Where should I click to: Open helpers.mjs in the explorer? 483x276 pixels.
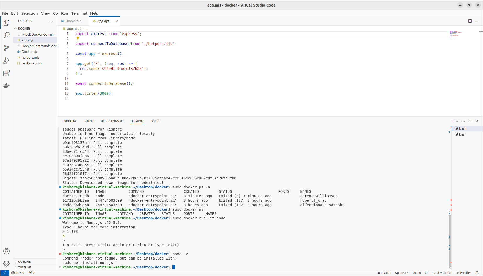(30, 58)
